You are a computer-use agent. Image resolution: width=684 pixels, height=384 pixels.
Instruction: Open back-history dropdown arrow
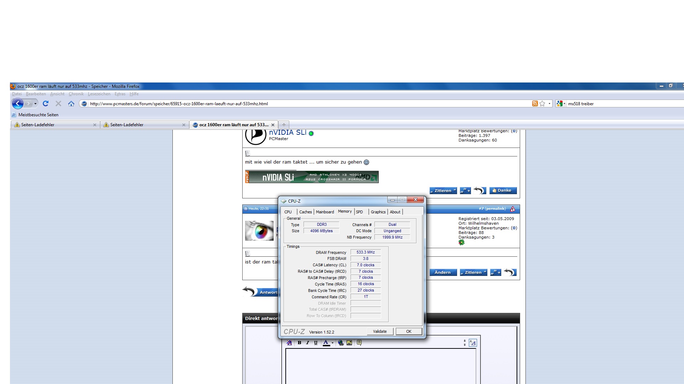point(35,103)
